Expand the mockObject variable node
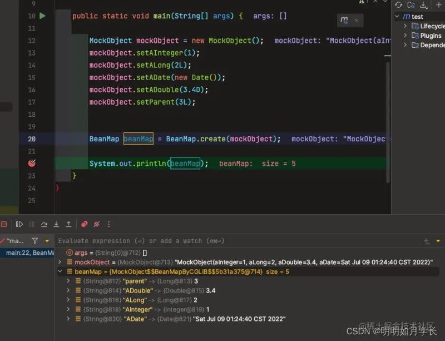Screen dimensions: 445x341 pyautogui.click(x=60, y=262)
